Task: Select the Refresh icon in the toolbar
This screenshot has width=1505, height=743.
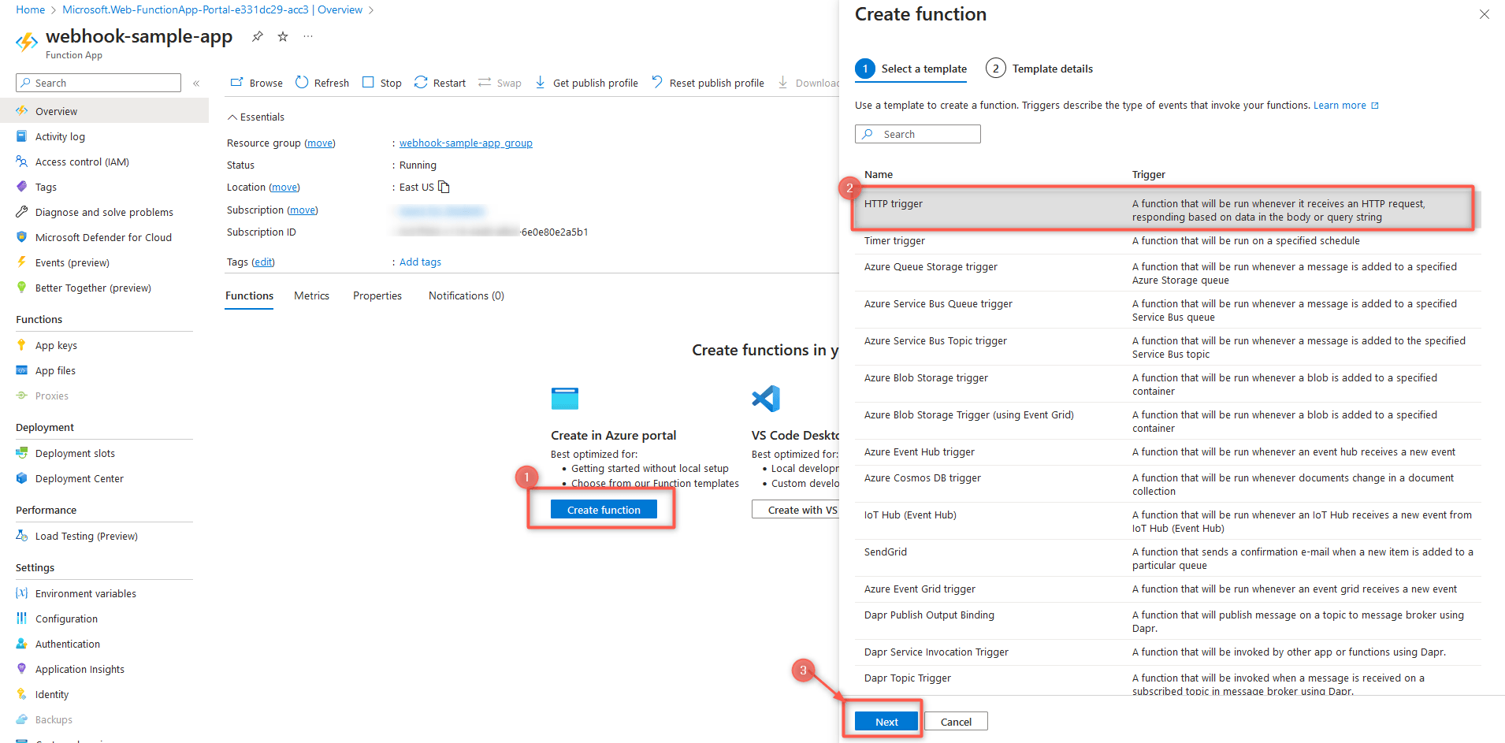Action: pos(302,82)
